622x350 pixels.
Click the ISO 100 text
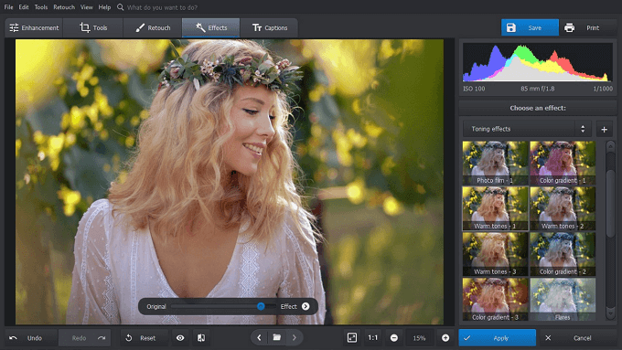pos(474,89)
